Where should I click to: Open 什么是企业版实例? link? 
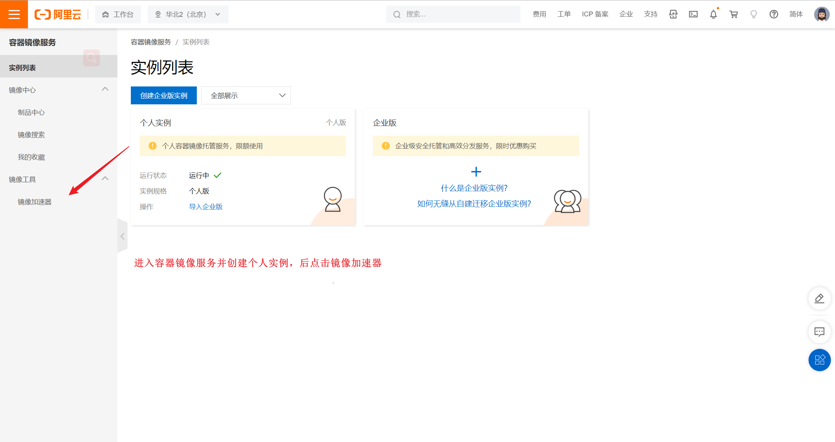coord(474,188)
